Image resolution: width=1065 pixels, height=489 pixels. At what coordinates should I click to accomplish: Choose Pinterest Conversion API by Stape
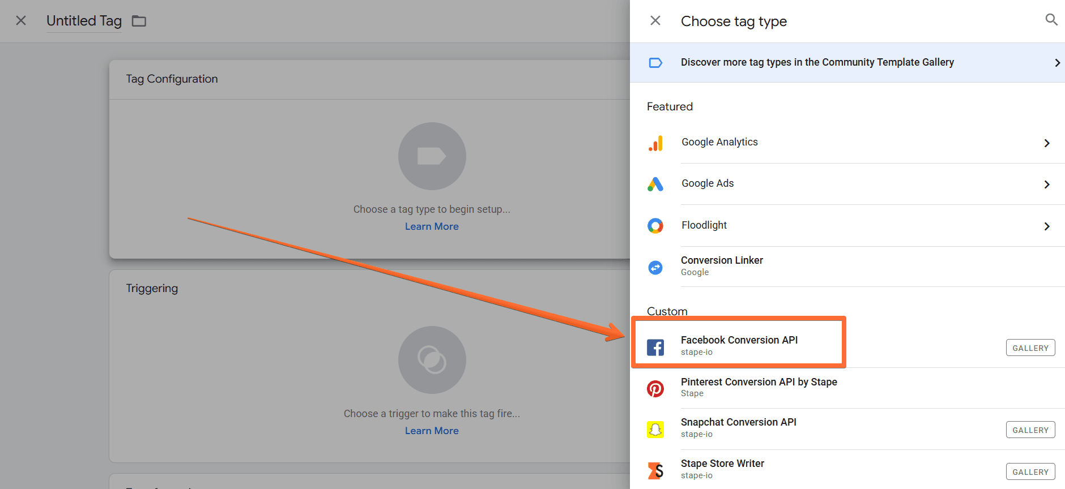(847, 388)
